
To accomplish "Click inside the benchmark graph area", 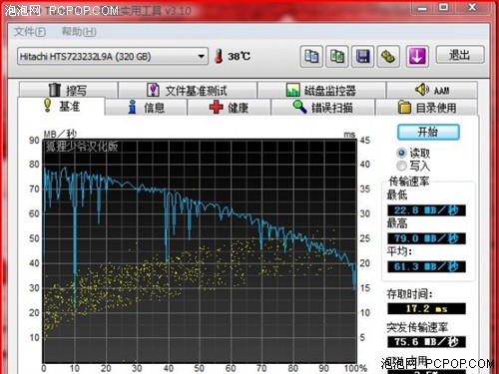I will (x=200, y=251).
